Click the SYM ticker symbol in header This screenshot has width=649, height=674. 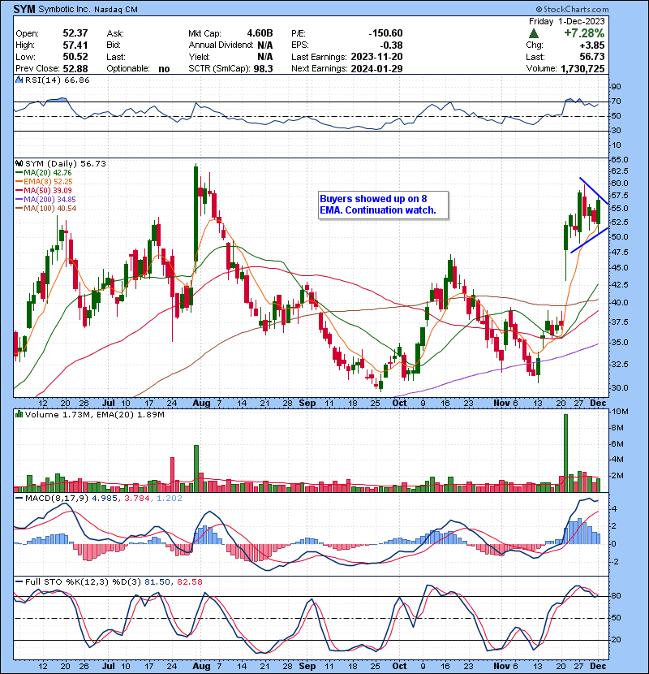point(24,9)
